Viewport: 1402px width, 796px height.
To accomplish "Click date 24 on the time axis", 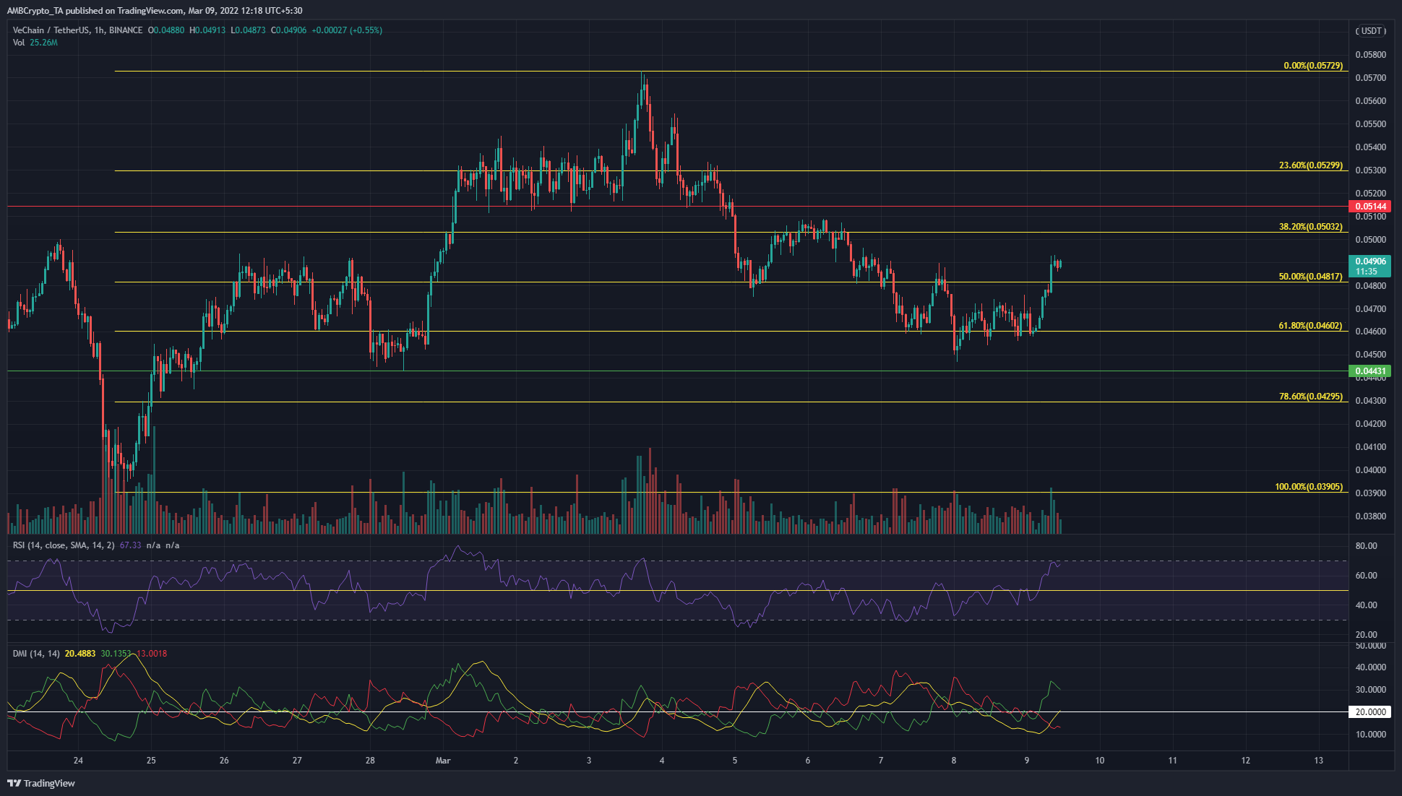I will (78, 761).
